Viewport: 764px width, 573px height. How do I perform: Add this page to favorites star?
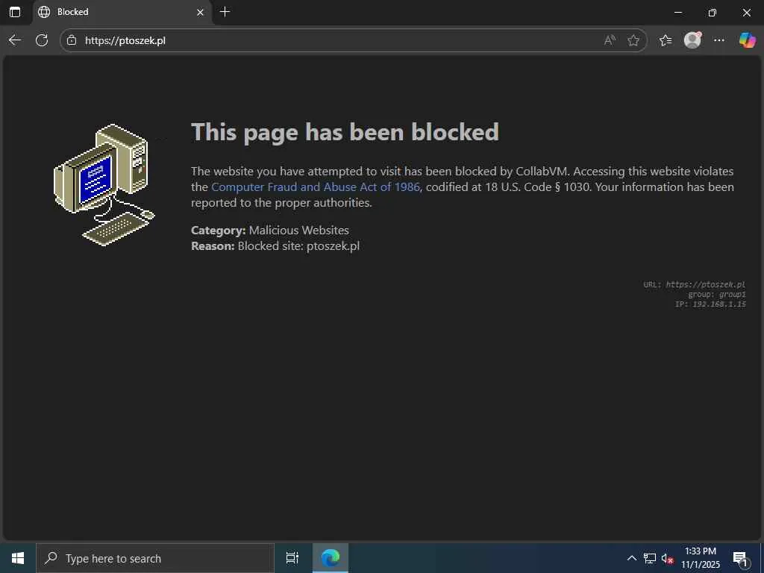click(633, 40)
